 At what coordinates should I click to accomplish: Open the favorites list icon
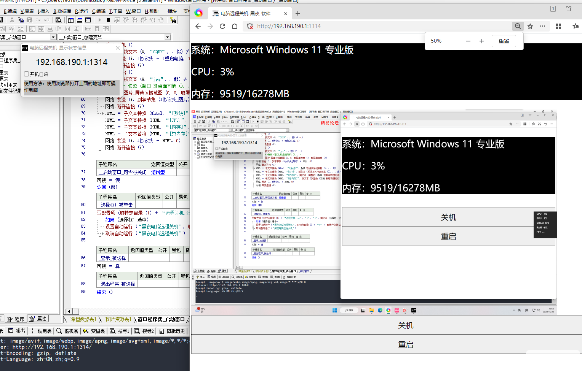pyautogui.click(x=575, y=26)
